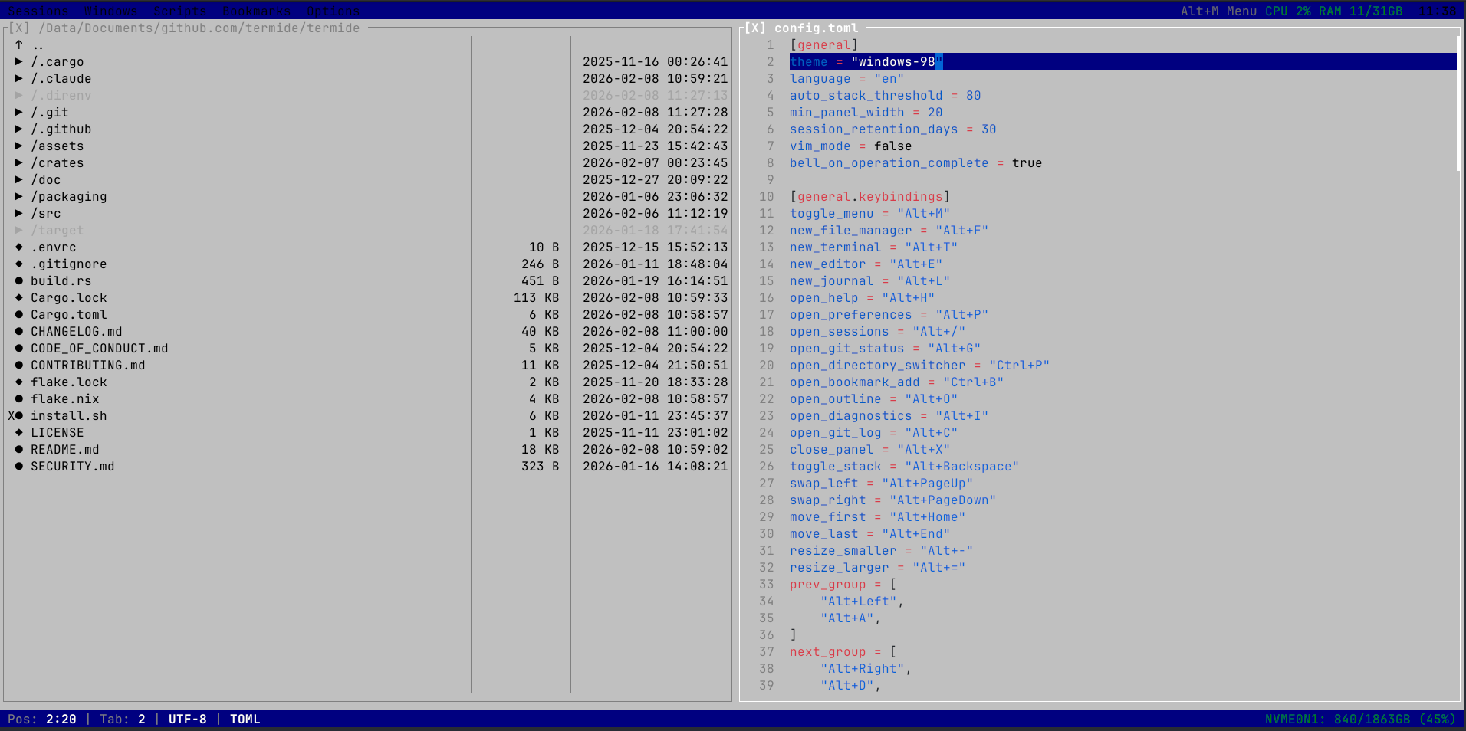The image size is (1466, 731).
Task: Click the parent directory up-arrow icon
Action: [x=18, y=44]
